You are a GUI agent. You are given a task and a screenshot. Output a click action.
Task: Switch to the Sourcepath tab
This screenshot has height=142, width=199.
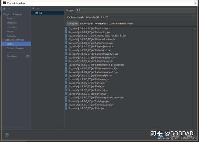[86, 24]
